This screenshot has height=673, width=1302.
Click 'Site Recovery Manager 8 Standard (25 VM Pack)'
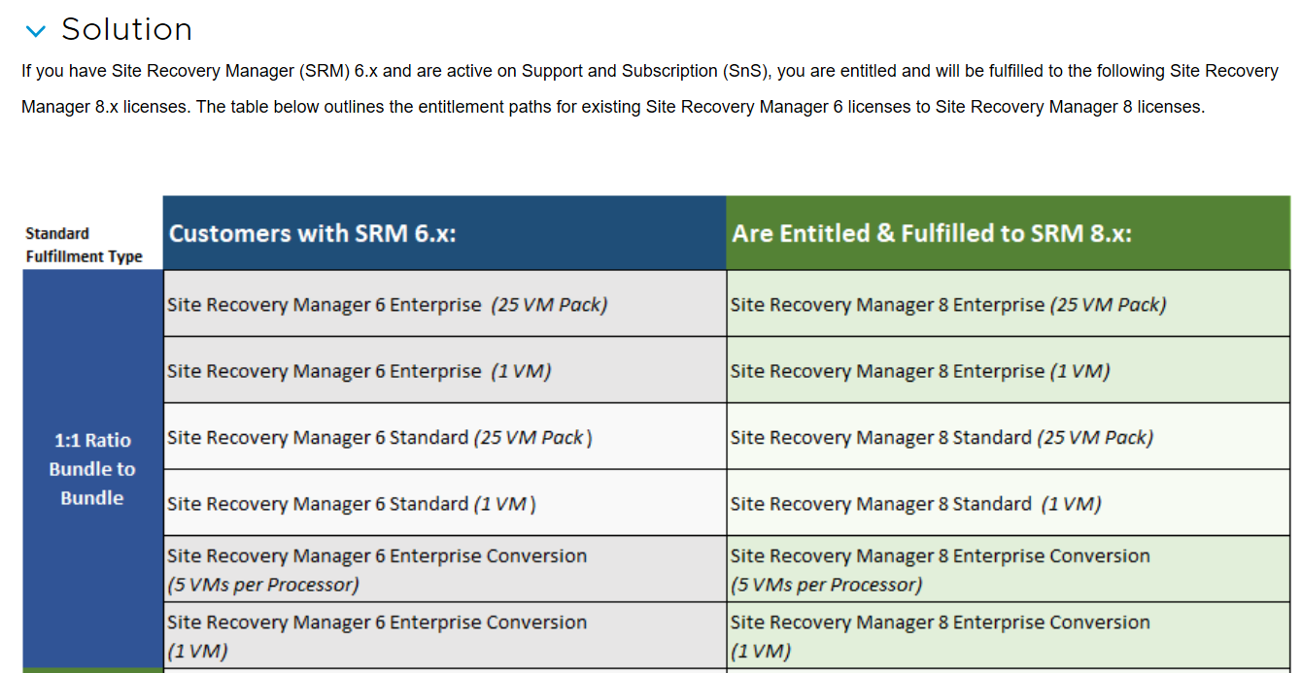click(x=1009, y=437)
